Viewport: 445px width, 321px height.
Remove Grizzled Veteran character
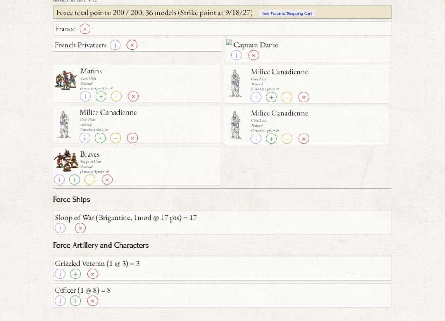click(x=93, y=274)
